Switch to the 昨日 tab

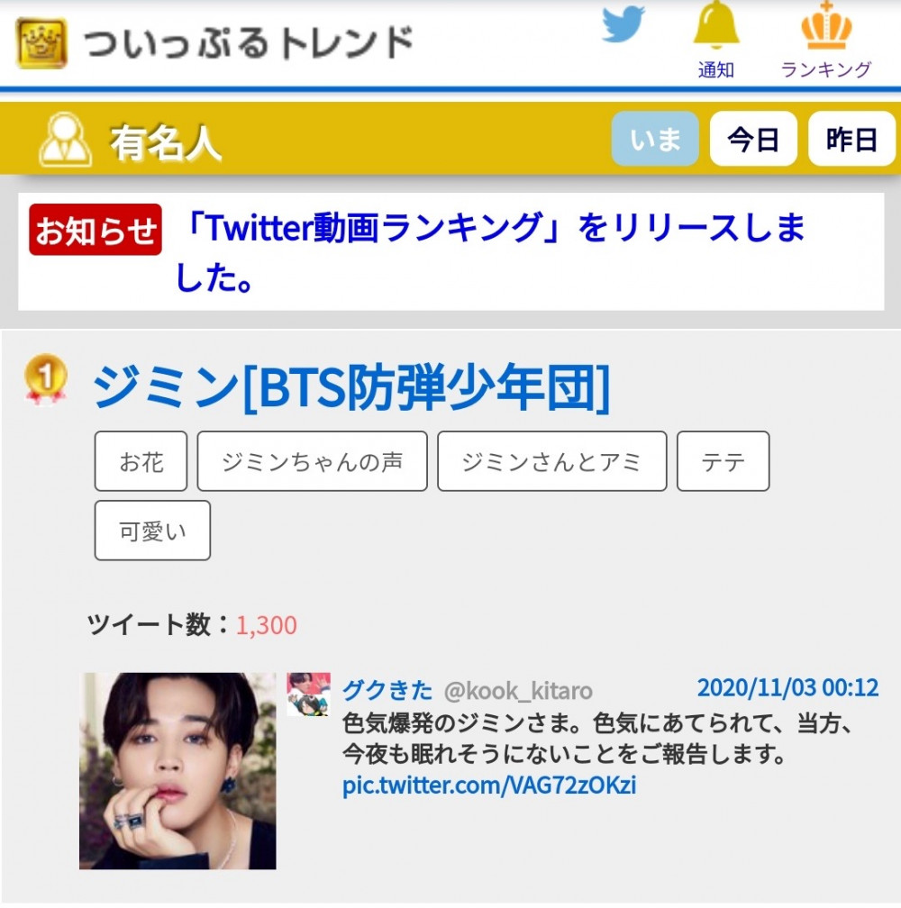(x=851, y=139)
